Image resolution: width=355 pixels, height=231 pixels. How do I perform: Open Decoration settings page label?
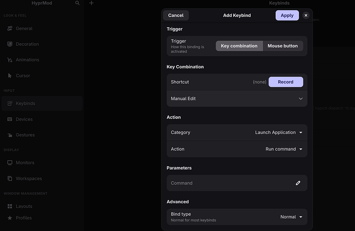click(27, 44)
